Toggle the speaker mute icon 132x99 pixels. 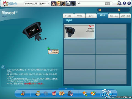tap(79, 4)
